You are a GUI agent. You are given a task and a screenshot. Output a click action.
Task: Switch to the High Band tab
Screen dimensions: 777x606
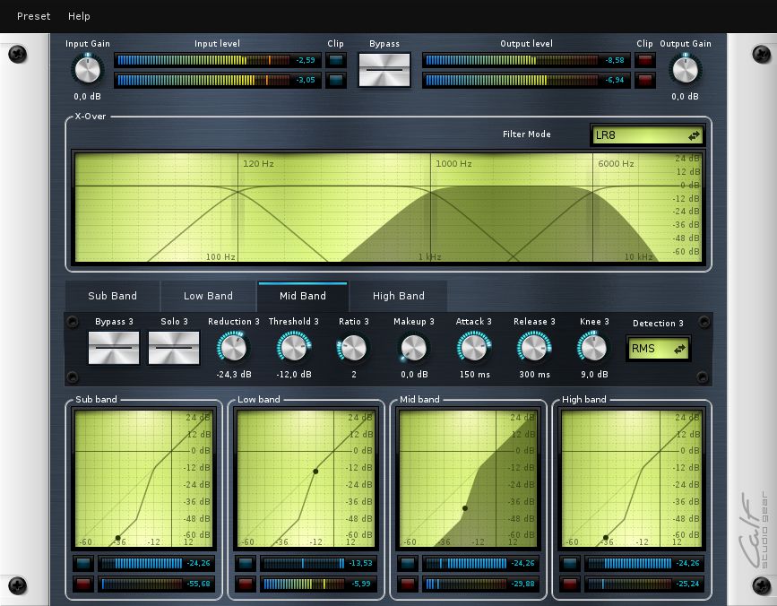[398, 296]
